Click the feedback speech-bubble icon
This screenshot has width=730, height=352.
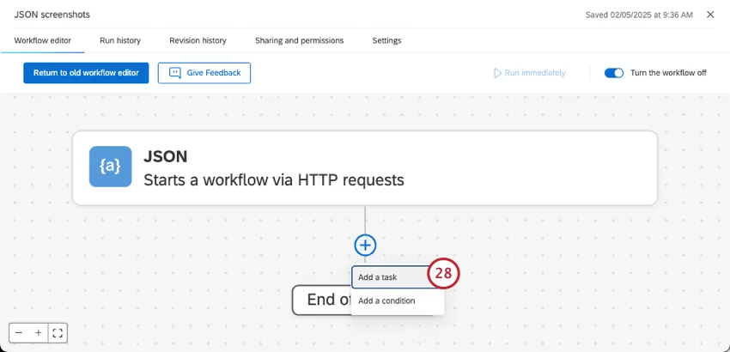(x=174, y=73)
